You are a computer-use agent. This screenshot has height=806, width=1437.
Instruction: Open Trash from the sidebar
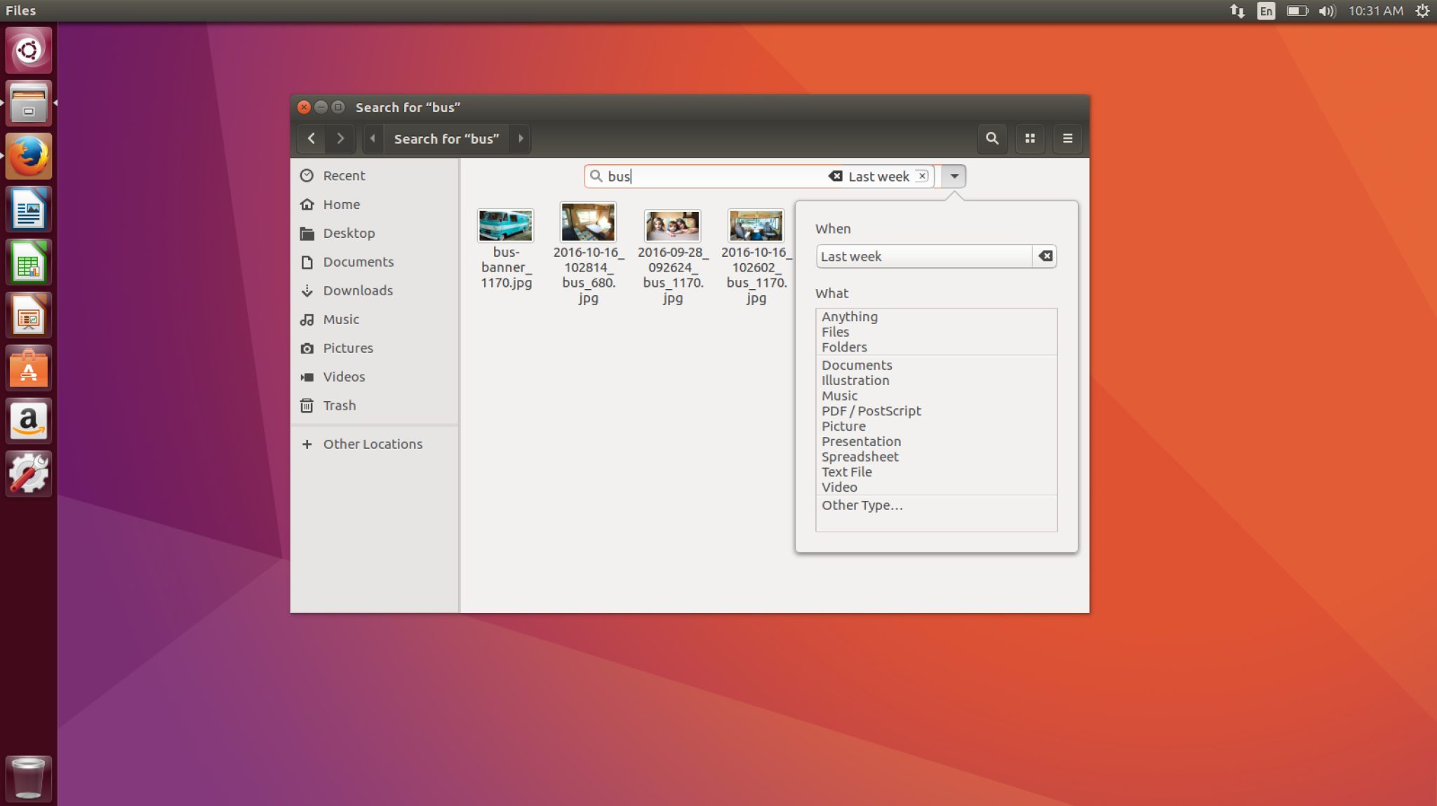point(339,405)
